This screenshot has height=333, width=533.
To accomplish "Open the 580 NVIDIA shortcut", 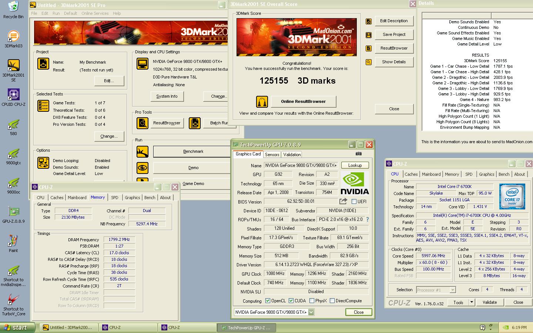I will coord(13,124).
